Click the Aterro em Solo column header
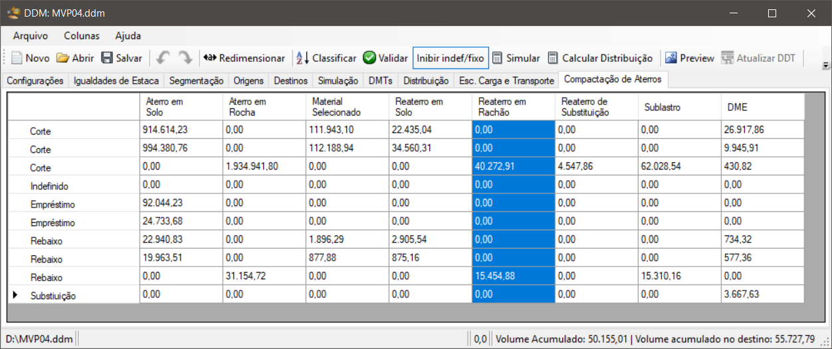Screen dimensions: 832x349 181,106
